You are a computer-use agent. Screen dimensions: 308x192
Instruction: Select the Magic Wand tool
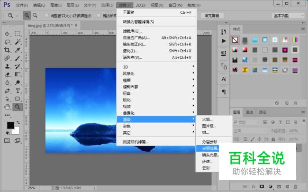click(x=18, y=42)
